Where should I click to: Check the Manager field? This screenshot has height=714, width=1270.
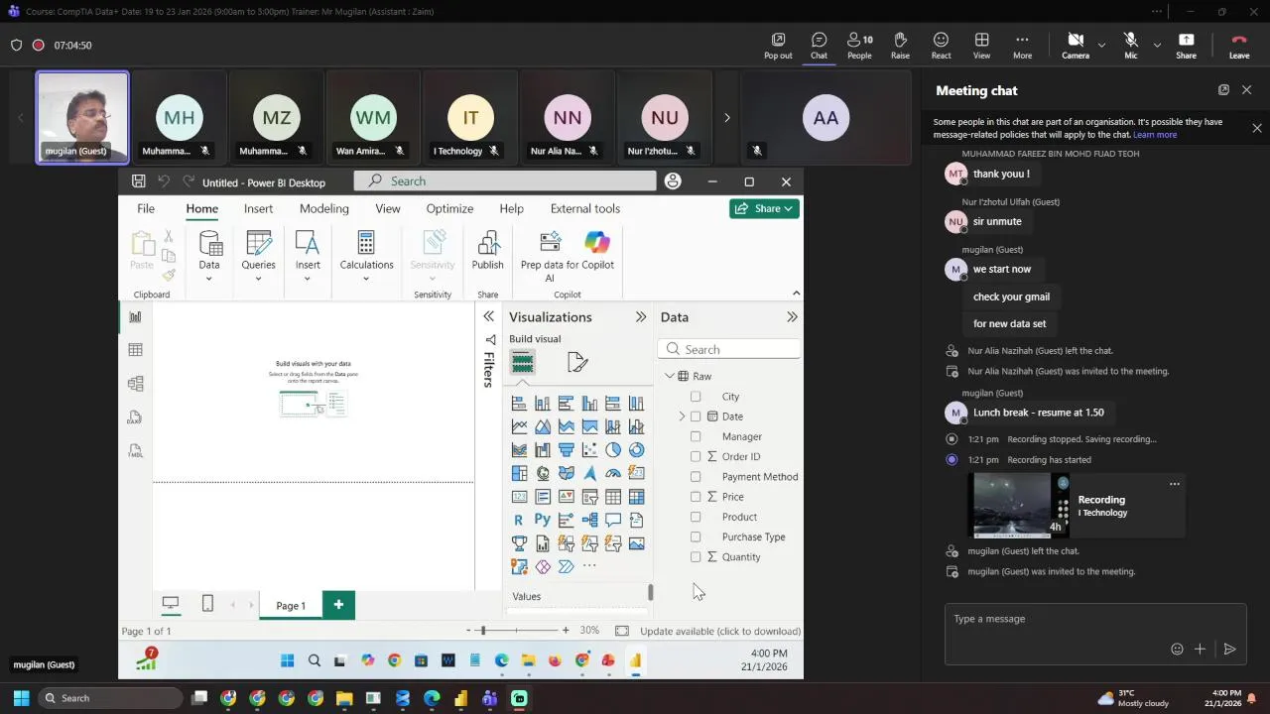point(696,436)
